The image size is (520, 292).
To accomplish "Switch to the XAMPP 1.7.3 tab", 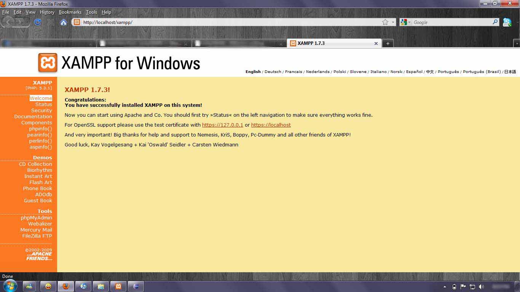I will coord(334,43).
